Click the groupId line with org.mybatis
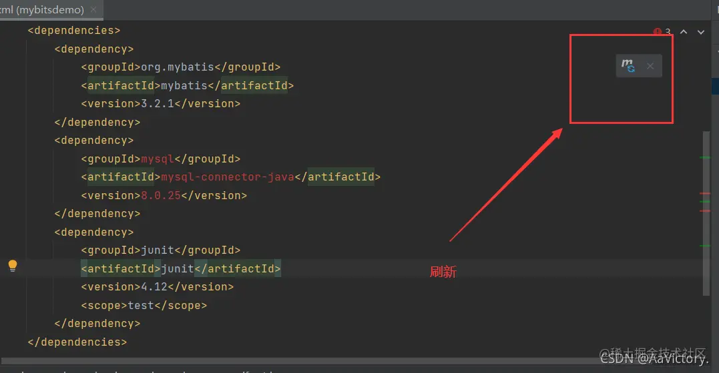Image resolution: width=719 pixels, height=373 pixels. [181, 67]
